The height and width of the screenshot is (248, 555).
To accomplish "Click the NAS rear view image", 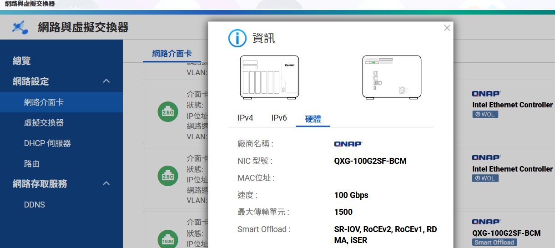I will [392, 77].
